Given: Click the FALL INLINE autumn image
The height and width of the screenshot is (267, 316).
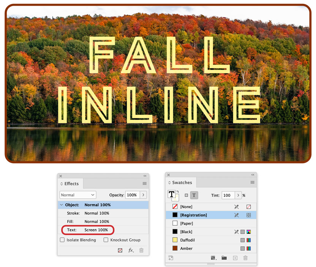Looking at the screenshot, I should [x=158, y=83].
